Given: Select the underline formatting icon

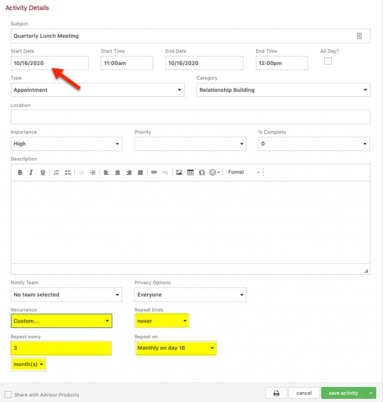Looking at the screenshot, I should [43, 172].
